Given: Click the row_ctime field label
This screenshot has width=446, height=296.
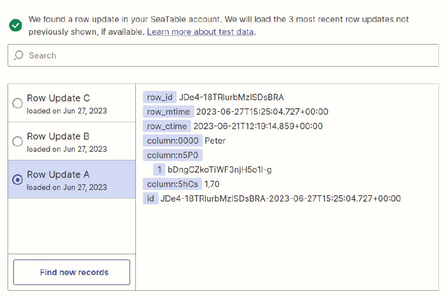Looking at the screenshot, I should [167, 126].
